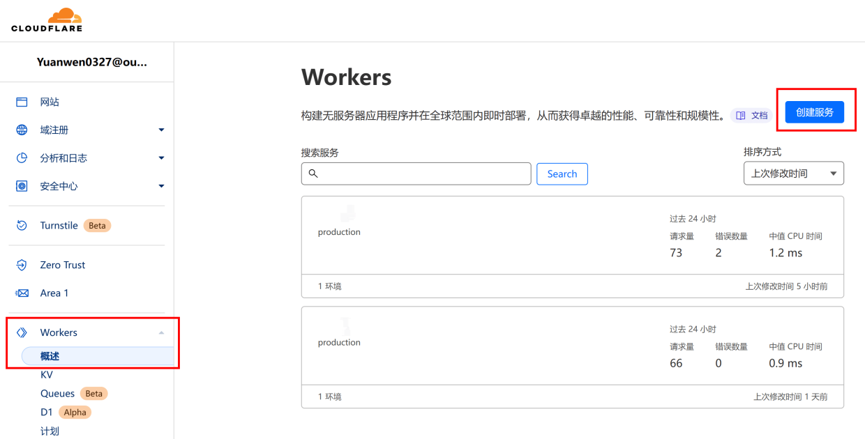
Task: Click the Area 1 envelope icon
Action: [22, 293]
